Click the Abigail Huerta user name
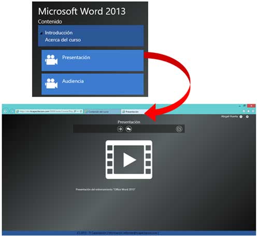 point(229,117)
